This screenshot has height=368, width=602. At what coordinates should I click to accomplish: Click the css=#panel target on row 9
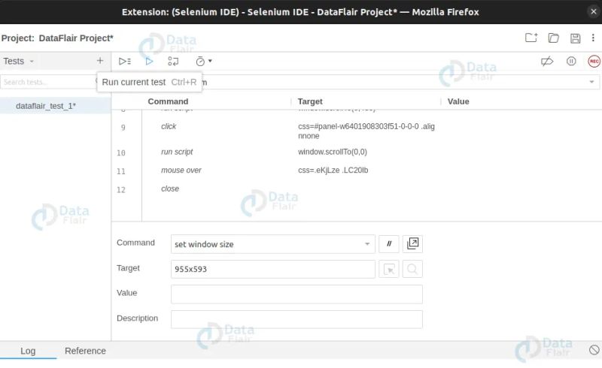click(x=366, y=131)
